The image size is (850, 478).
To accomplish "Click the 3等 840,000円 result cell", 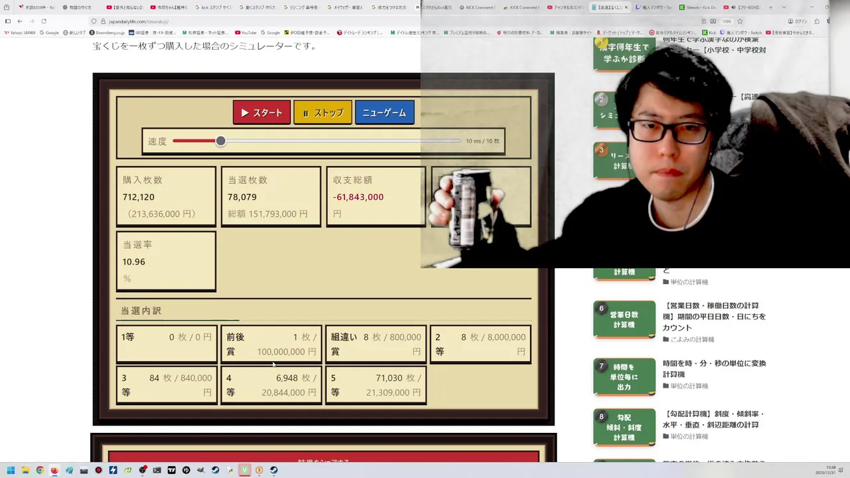I will (x=166, y=385).
